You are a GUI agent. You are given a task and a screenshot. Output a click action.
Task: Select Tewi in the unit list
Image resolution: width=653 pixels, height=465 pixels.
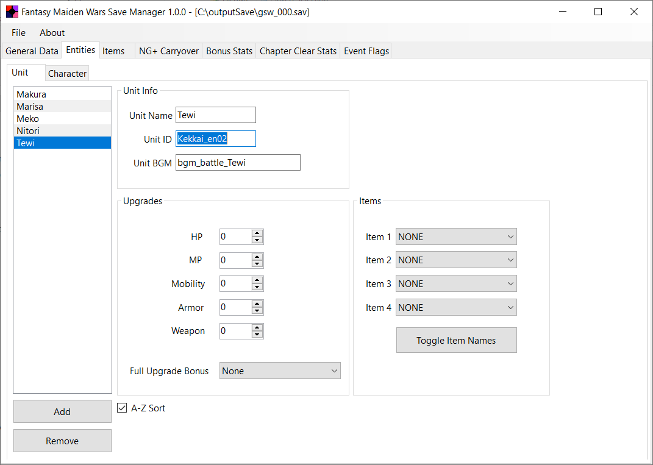[x=62, y=143]
